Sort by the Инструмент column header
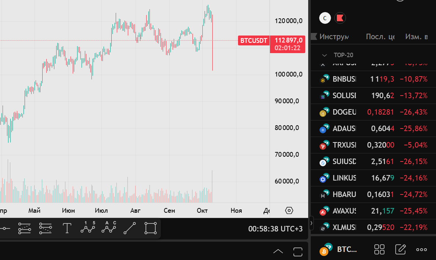The image size is (436, 260). pyautogui.click(x=334, y=37)
